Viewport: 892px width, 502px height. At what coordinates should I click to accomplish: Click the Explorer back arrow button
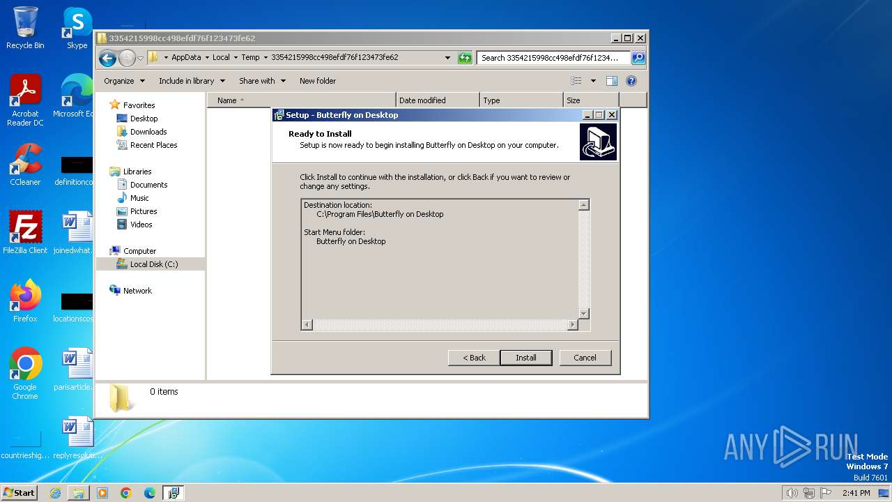[x=107, y=58]
